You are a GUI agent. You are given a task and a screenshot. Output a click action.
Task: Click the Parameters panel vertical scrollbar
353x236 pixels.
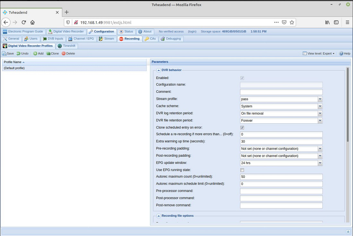[x=348, y=105]
